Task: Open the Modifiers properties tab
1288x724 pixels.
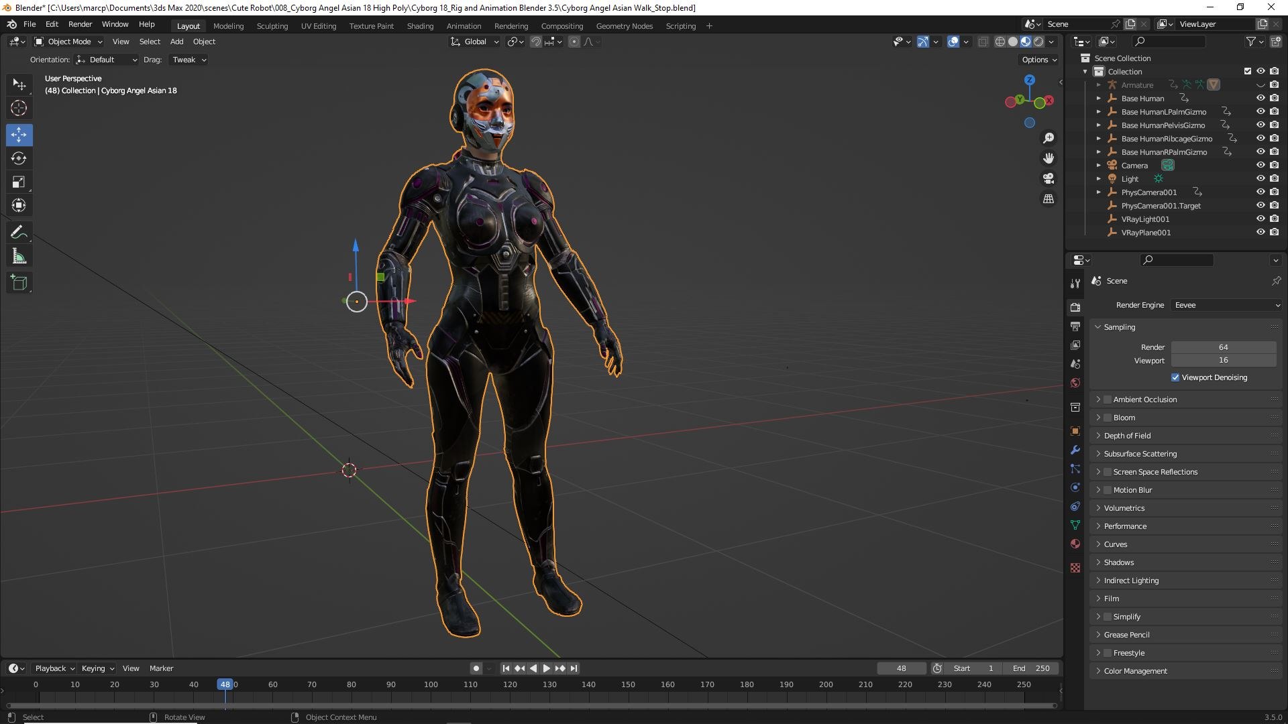Action: (1075, 450)
